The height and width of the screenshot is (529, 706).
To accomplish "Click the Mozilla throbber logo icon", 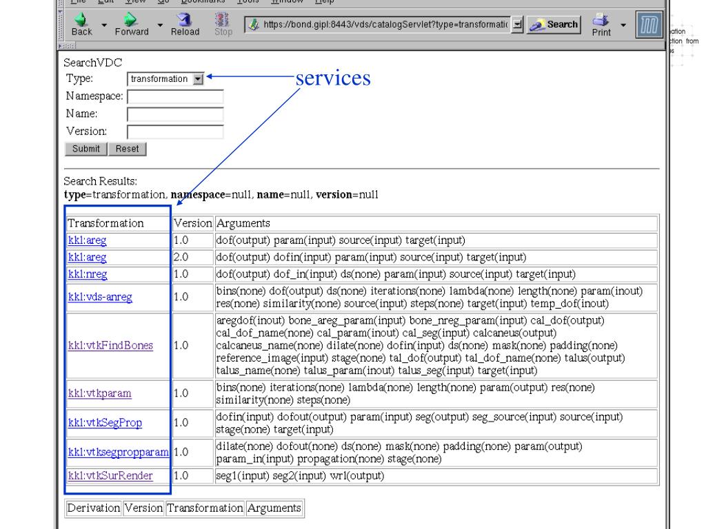I will click(x=649, y=25).
